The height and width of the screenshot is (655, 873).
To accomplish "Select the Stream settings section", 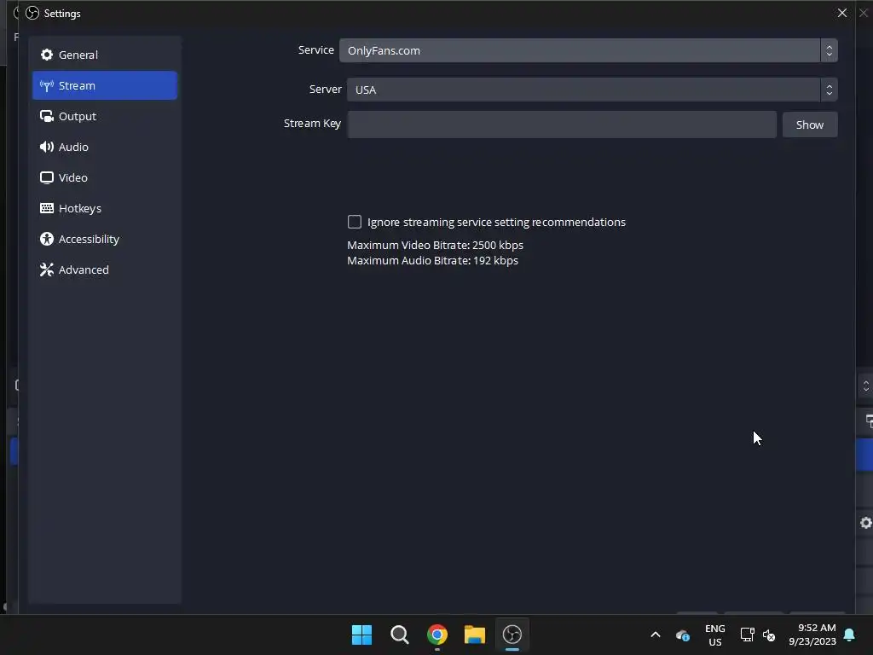I will [105, 85].
